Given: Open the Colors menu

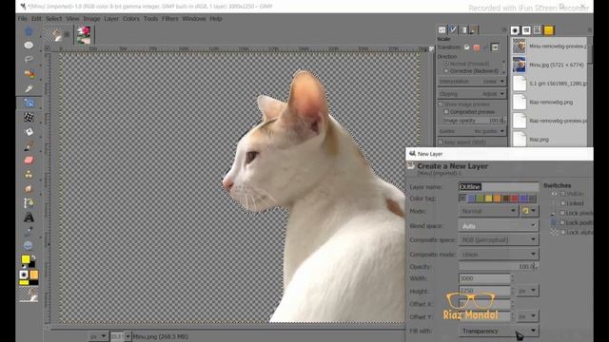Looking at the screenshot, I should coord(131,19).
